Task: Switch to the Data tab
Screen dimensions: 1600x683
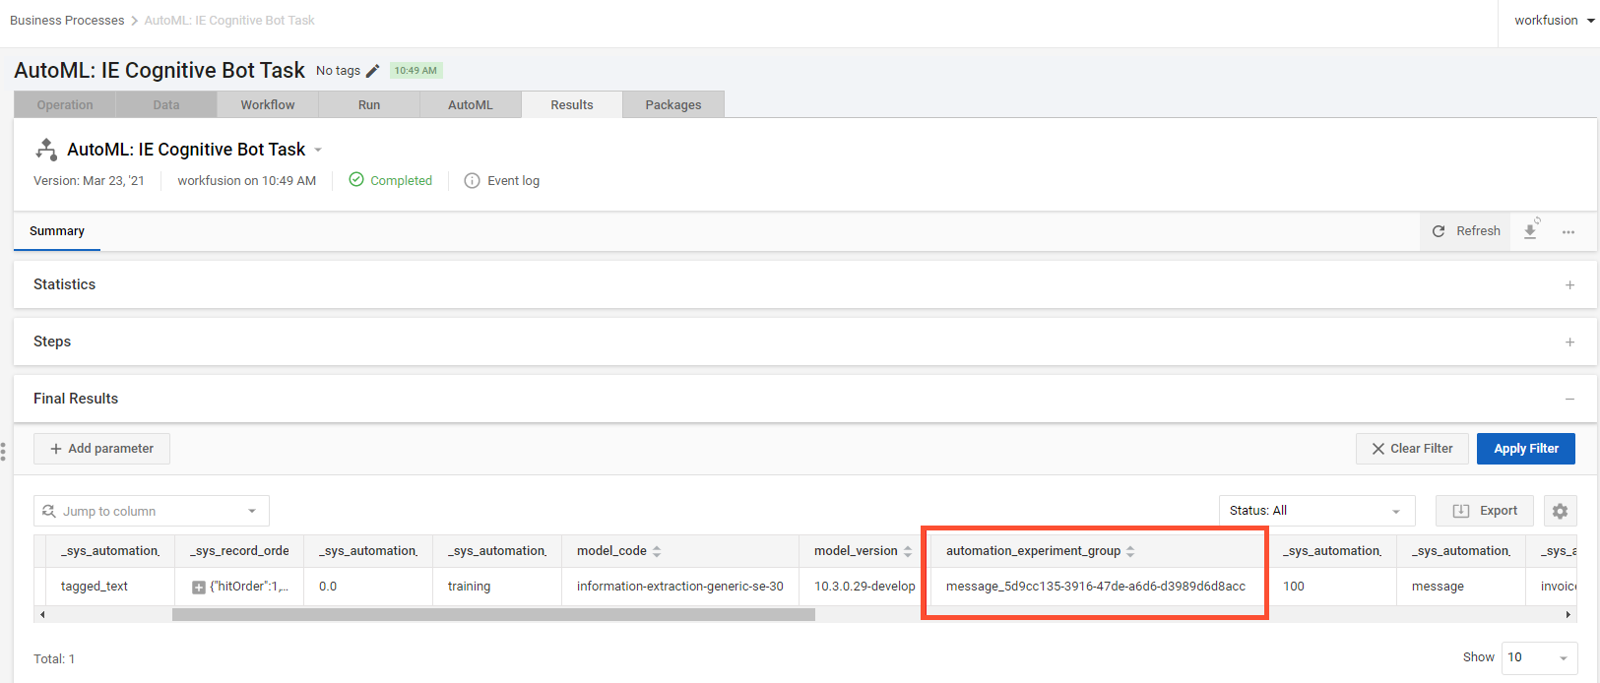Action: (166, 104)
